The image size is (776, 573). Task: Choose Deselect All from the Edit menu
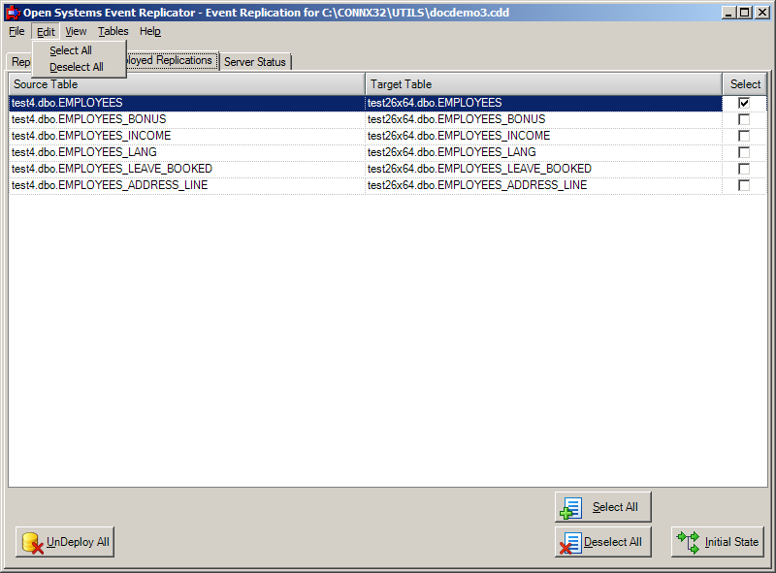pyautogui.click(x=77, y=67)
